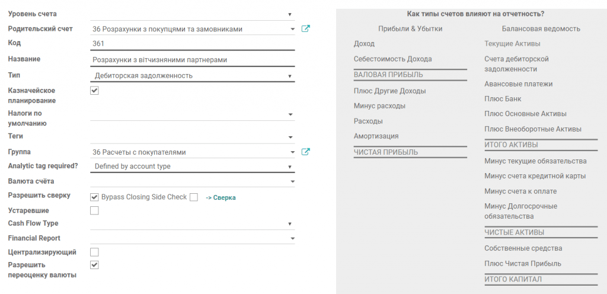Open the Cash Flow Type dropdown

193,223
